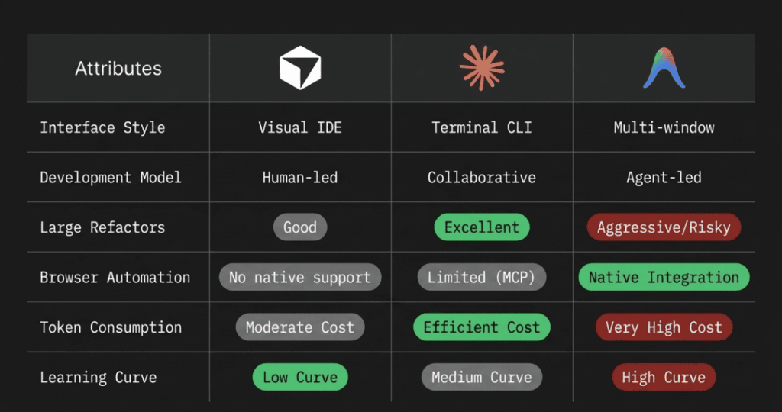Click the green Efficient Cost badge

click(x=482, y=327)
